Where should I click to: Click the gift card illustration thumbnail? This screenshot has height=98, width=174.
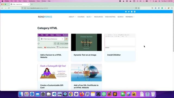53,73
